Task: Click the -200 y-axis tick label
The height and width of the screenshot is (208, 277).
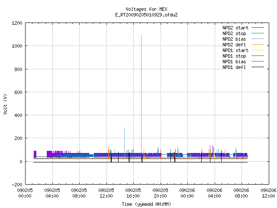Action: (x=17, y=185)
